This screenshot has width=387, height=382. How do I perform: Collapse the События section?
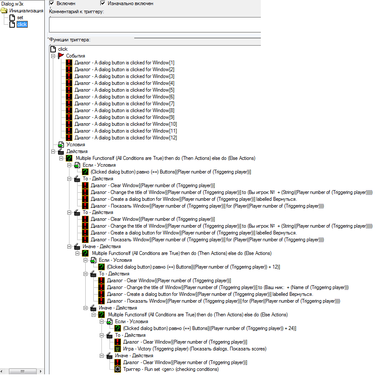[53, 56]
